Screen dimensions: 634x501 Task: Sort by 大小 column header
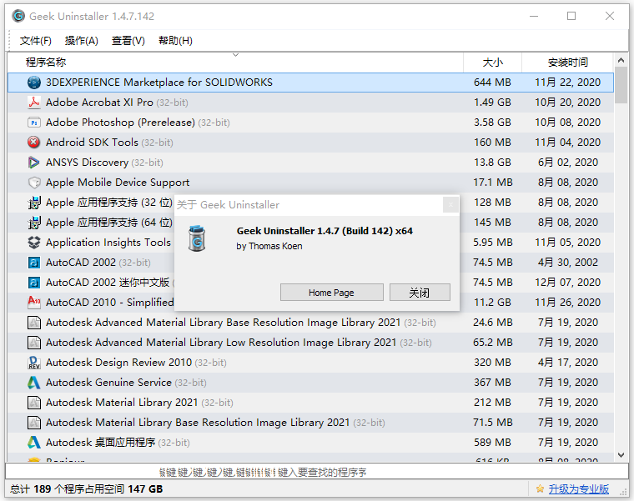tap(492, 63)
